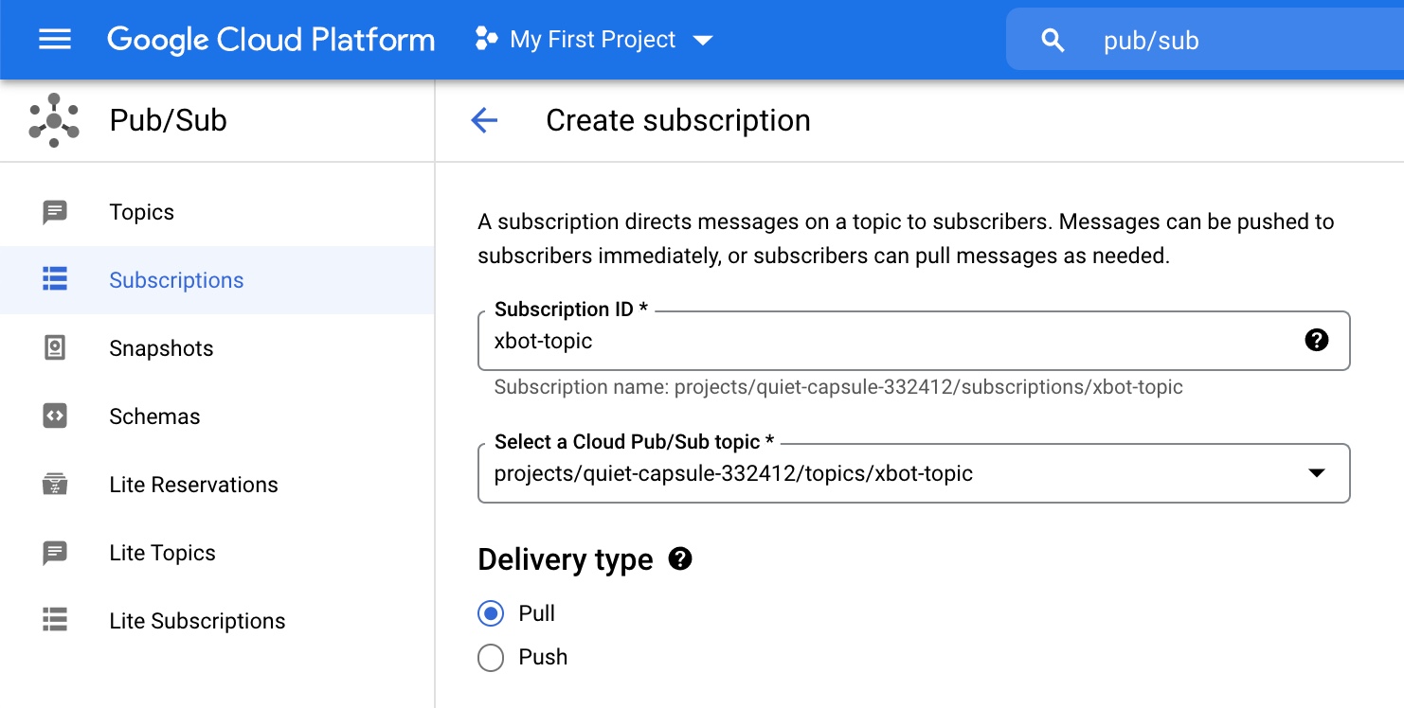This screenshot has height=708, width=1404.
Task: Click the Schemas code icon
Action: point(55,416)
